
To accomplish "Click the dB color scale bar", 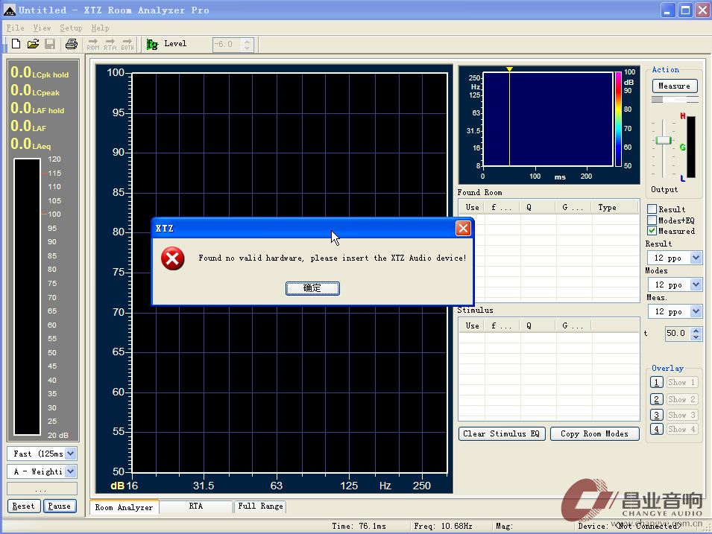I will 619,119.
